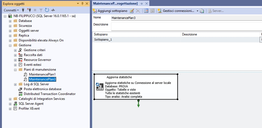Click the Posta elettronica database icon
Screen dimensions: 262x128
point(20,89)
